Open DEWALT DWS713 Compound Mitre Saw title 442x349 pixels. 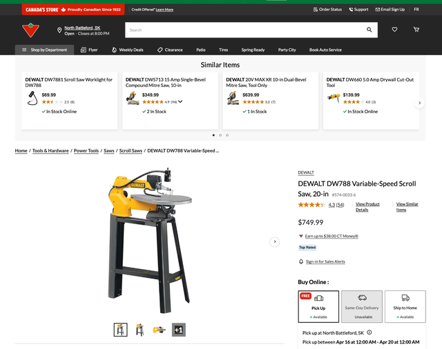(x=166, y=83)
